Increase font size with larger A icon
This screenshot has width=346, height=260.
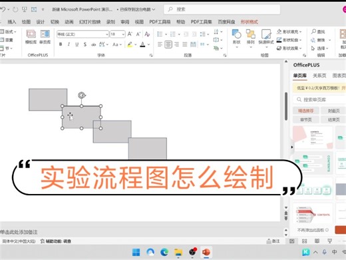click(x=130, y=34)
